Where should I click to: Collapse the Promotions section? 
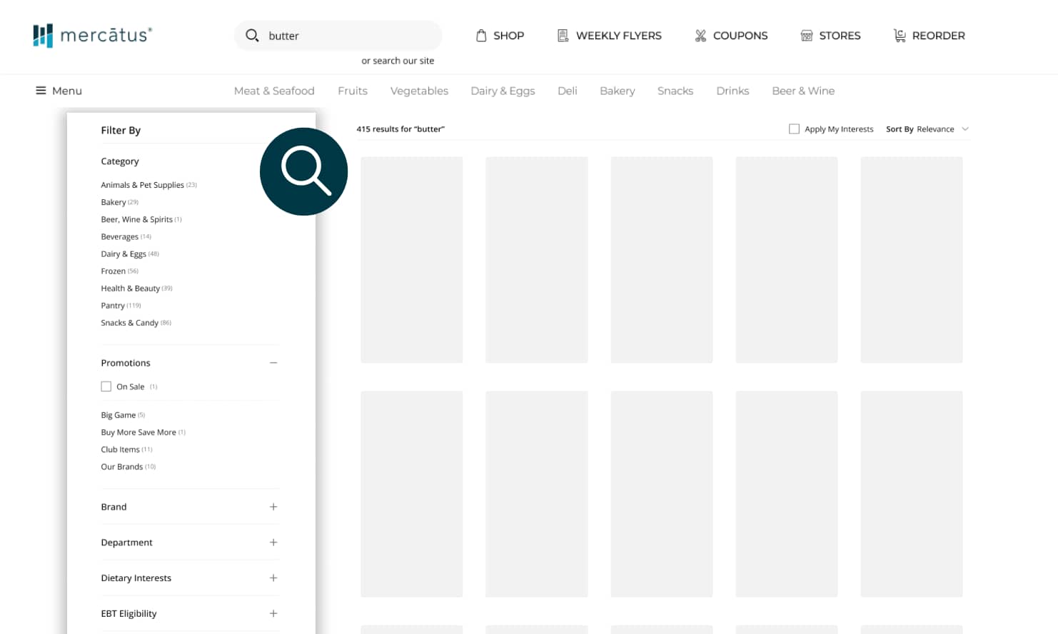tap(273, 363)
